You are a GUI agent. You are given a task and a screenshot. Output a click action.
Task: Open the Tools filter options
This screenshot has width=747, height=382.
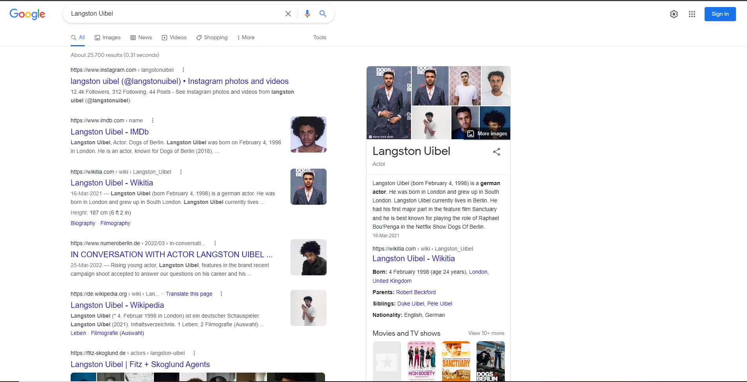[320, 38]
